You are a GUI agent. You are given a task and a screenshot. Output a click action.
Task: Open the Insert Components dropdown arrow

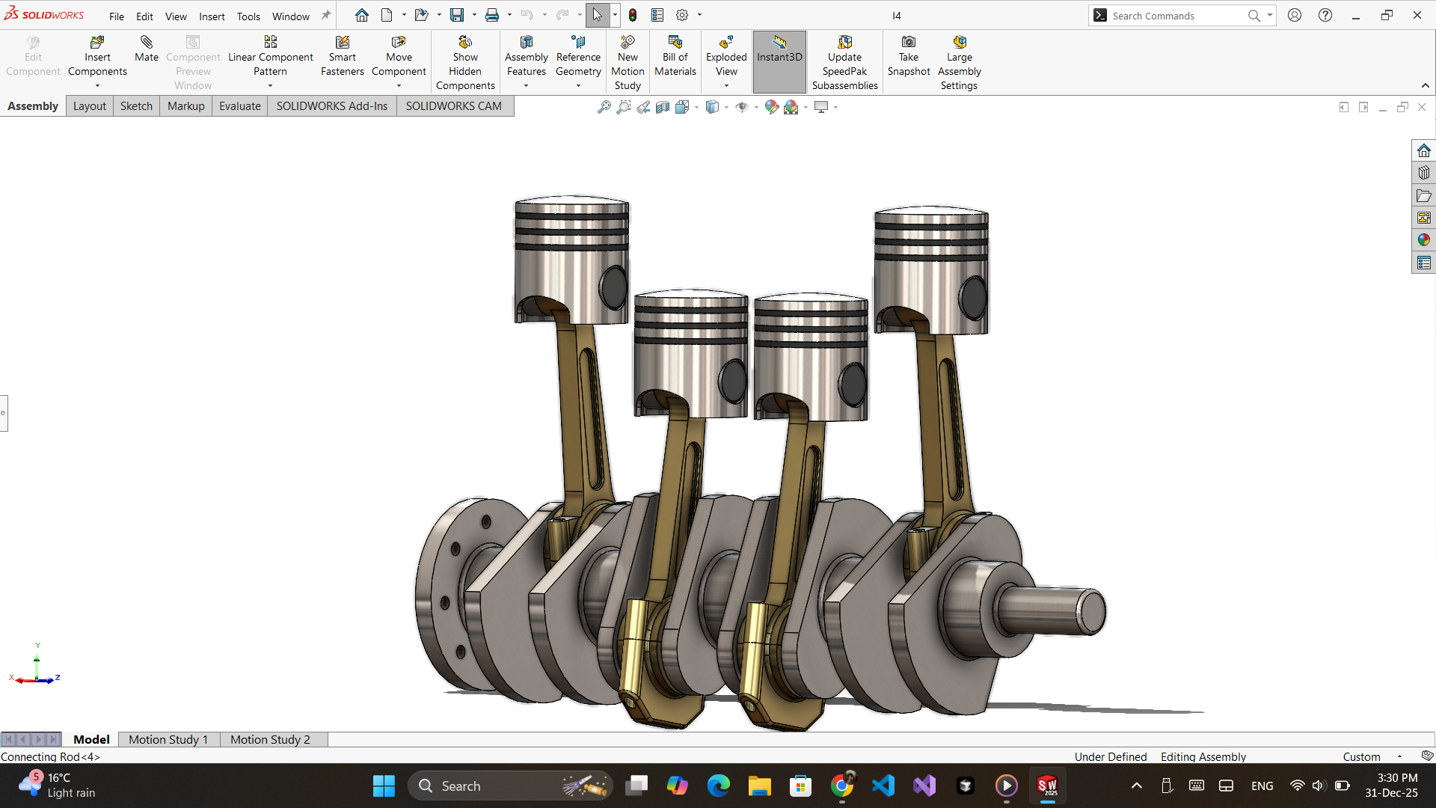(x=97, y=86)
